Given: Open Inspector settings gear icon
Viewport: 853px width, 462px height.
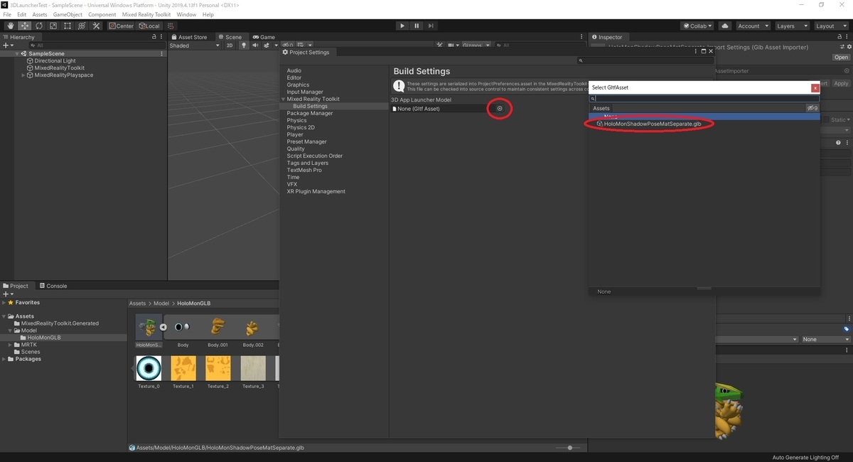Looking at the screenshot, I should (x=849, y=47).
